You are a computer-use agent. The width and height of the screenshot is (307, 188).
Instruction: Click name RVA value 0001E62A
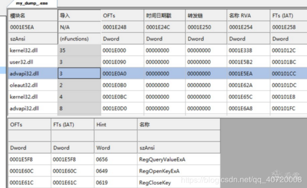240,85
